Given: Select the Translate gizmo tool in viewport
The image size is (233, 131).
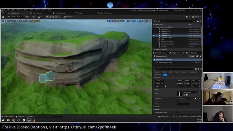Looking at the screenshot, I should click(x=111, y=21).
